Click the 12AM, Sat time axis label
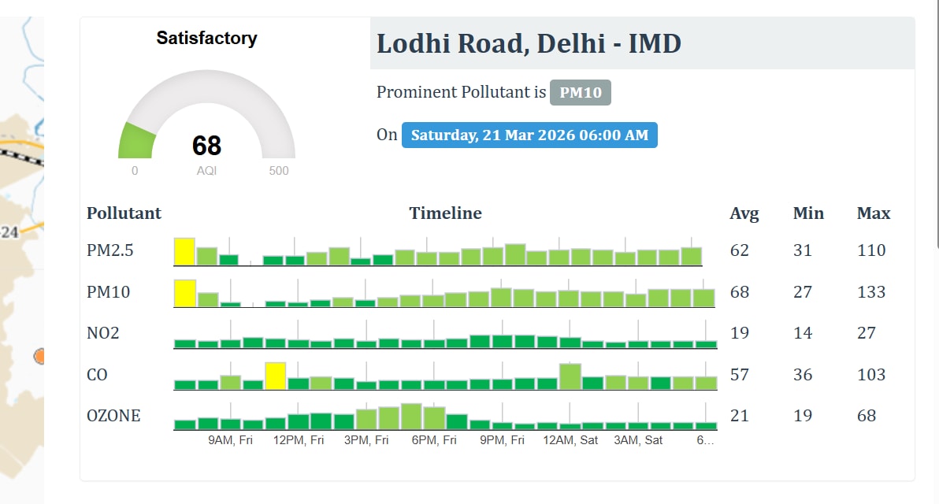Viewport: 939px width, 504px height. pos(570,440)
